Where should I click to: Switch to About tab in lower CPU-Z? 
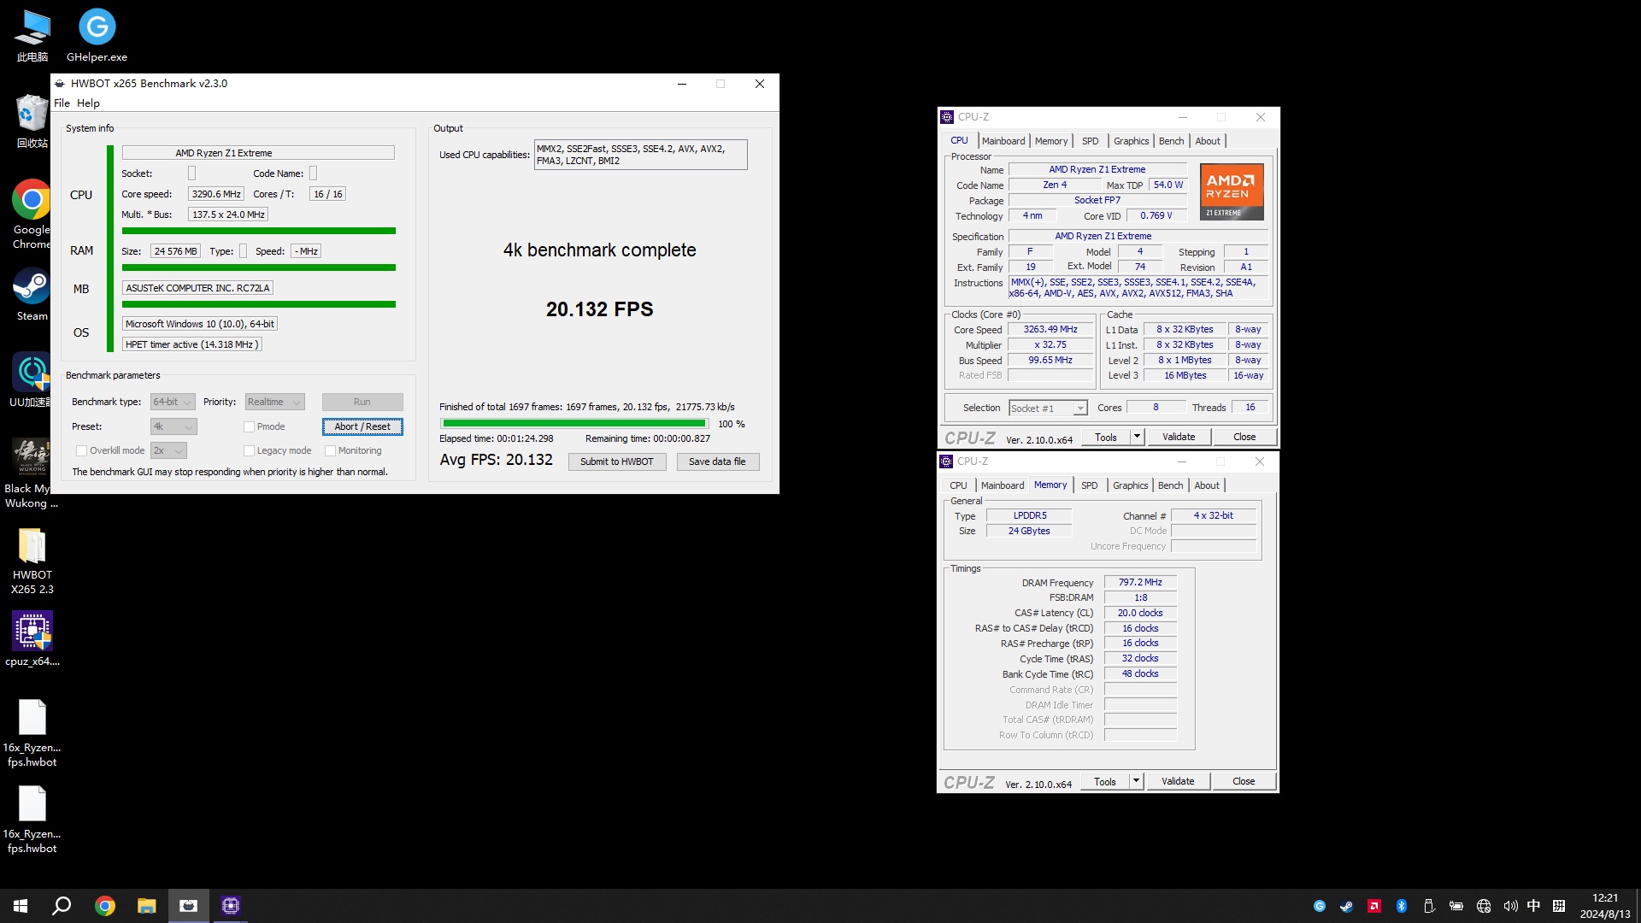(1207, 485)
